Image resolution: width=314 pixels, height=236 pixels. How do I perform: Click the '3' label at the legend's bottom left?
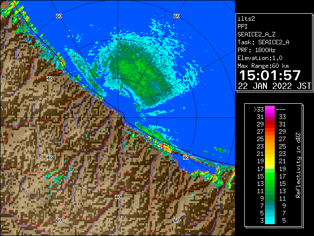pyautogui.click(x=262, y=221)
